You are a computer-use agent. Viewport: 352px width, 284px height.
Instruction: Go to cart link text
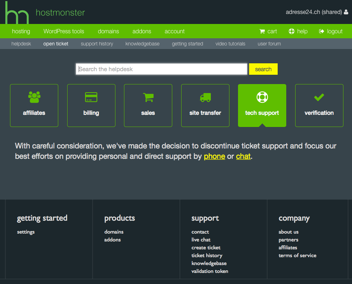pyautogui.click(x=272, y=31)
